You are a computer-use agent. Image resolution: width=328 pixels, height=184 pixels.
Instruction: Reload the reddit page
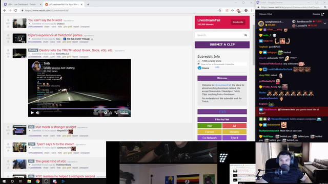click(x=16, y=10)
